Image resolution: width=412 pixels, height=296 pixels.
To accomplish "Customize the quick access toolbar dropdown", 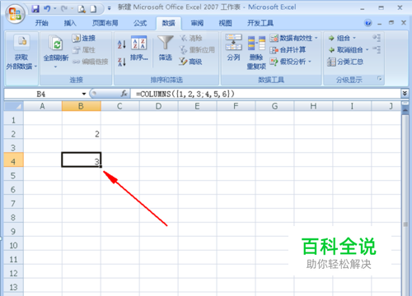I will [110, 9].
